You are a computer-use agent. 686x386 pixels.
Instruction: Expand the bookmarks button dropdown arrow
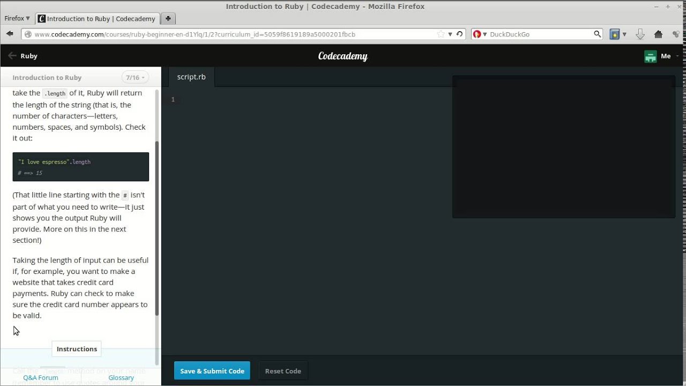point(624,34)
